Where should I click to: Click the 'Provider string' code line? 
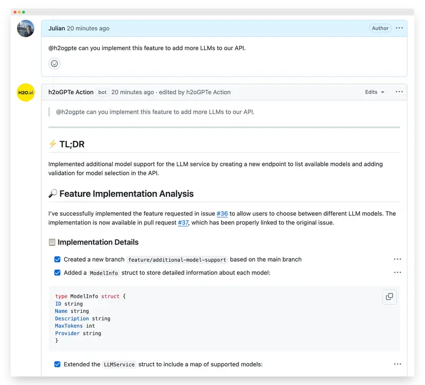point(78,333)
